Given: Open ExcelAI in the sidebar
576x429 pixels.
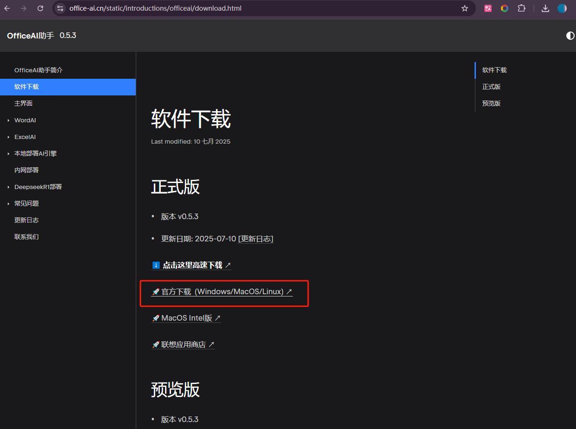Looking at the screenshot, I should [x=25, y=137].
